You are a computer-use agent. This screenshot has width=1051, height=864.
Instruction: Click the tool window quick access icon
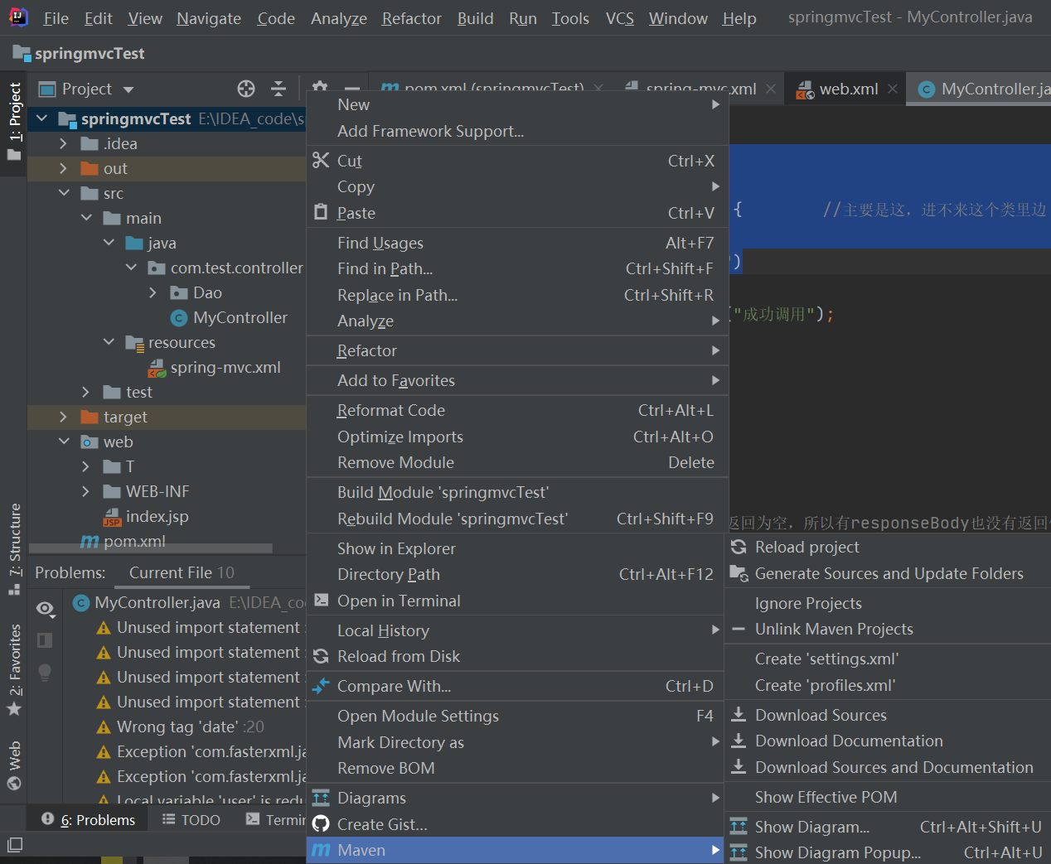(x=14, y=845)
